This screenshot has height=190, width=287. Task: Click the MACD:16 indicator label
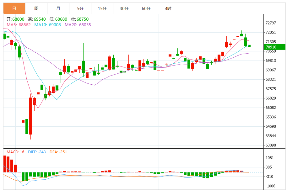[15, 152]
